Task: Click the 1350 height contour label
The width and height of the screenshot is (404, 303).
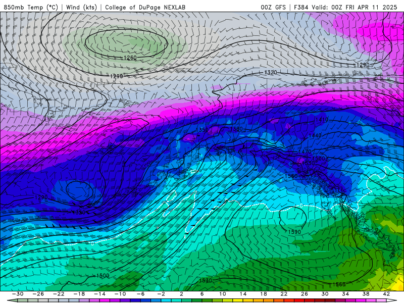Action: point(202,130)
